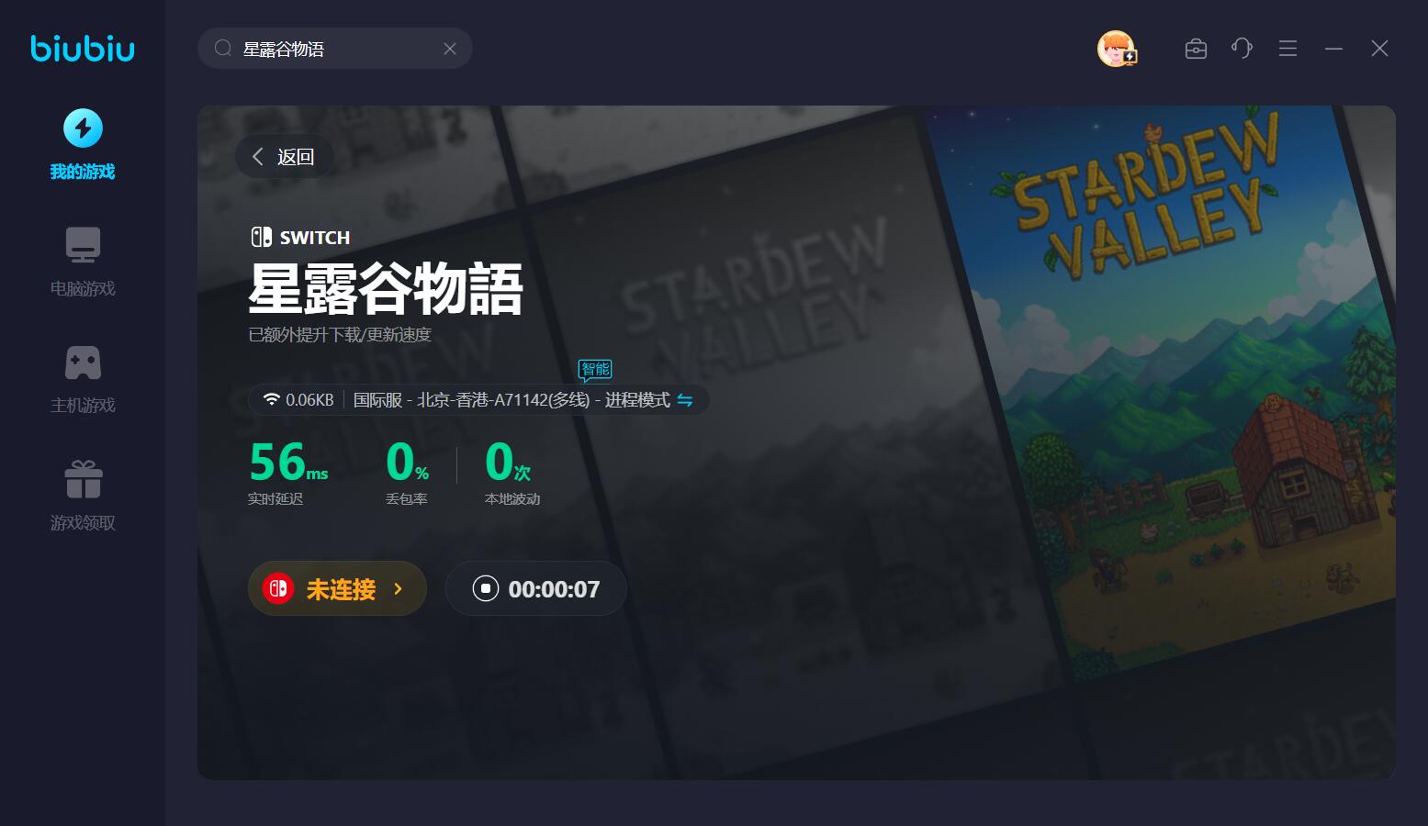Open the toolbox icon in the top bar
Image resolution: width=1428 pixels, height=826 pixels.
tap(1196, 49)
